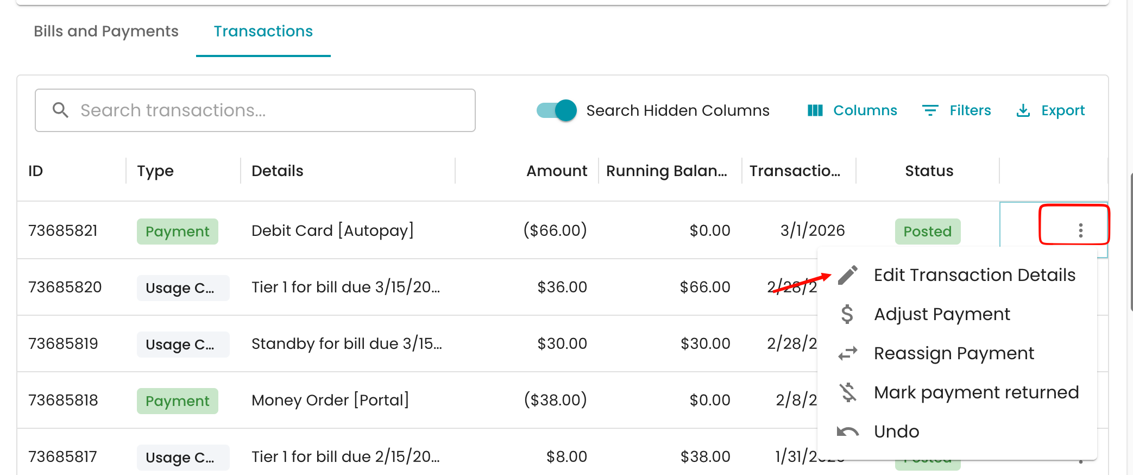Open the Columns chooser icon

(x=815, y=111)
